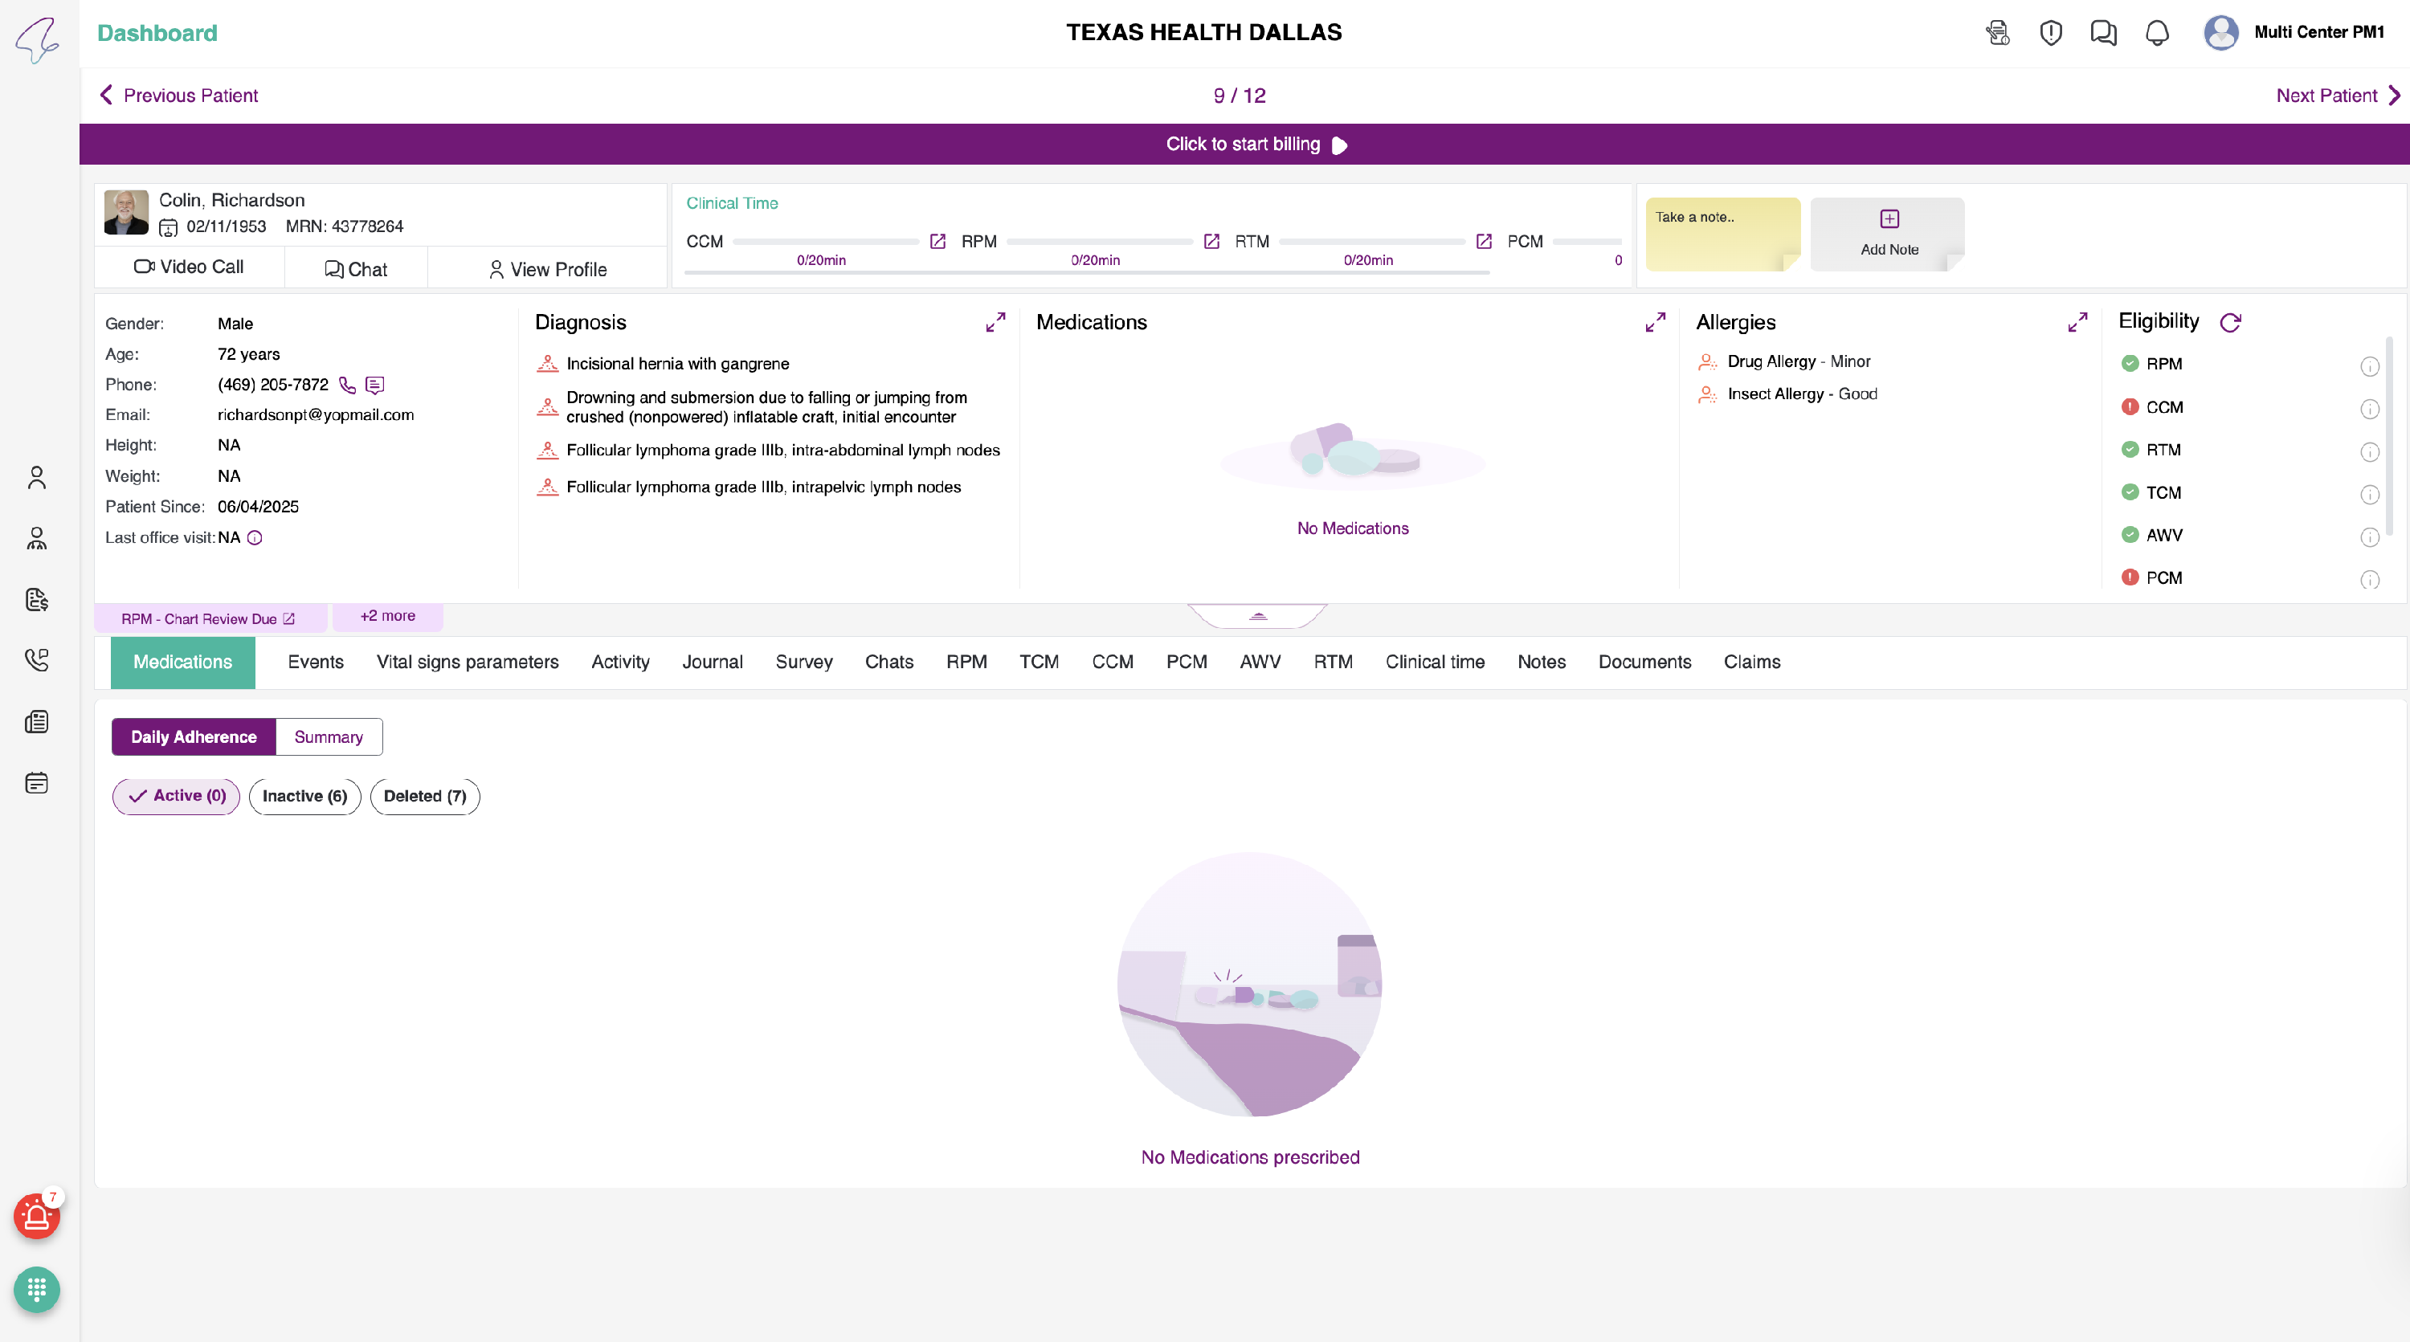Screen dimensions: 2410x1342
Task: Collapse the patient summary section handle
Action: (1257, 616)
